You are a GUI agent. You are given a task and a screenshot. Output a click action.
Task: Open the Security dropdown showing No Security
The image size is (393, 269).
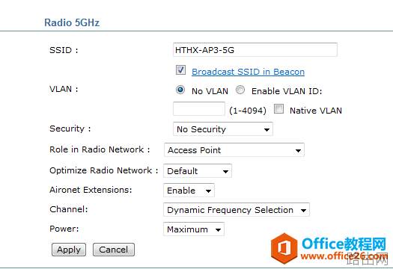tap(223, 129)
